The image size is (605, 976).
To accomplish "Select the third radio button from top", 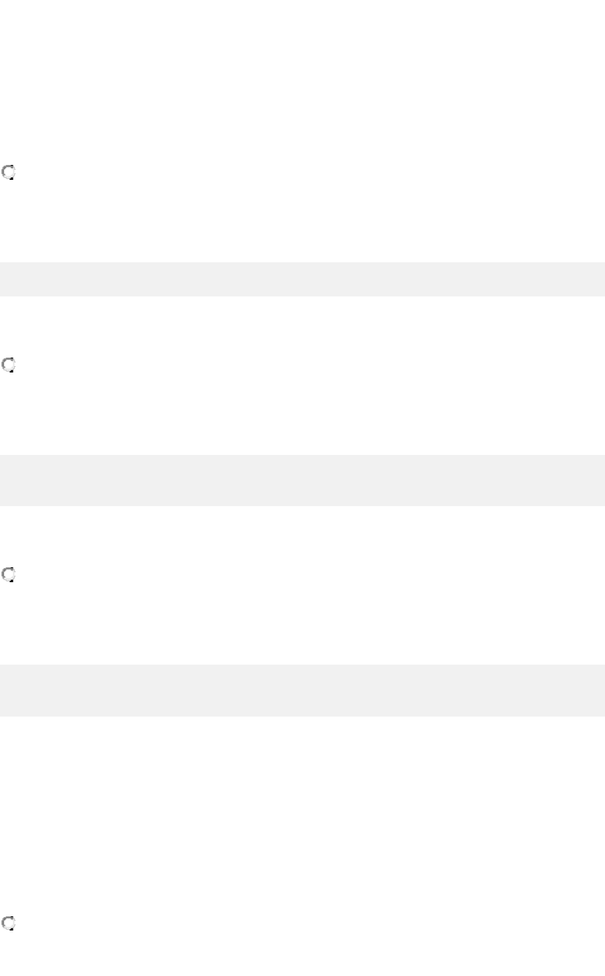I will click(x=9, y=575).
